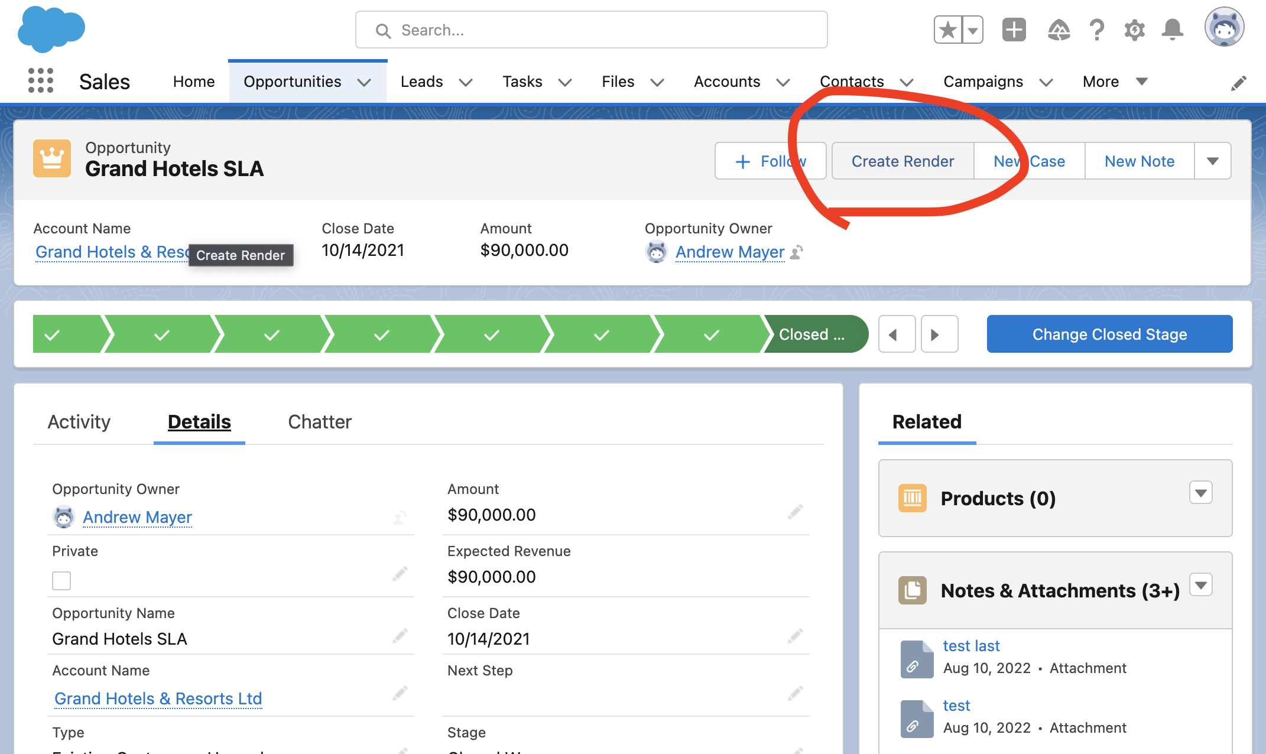Expand the Opportunities tab dropdown chevron

365,82
